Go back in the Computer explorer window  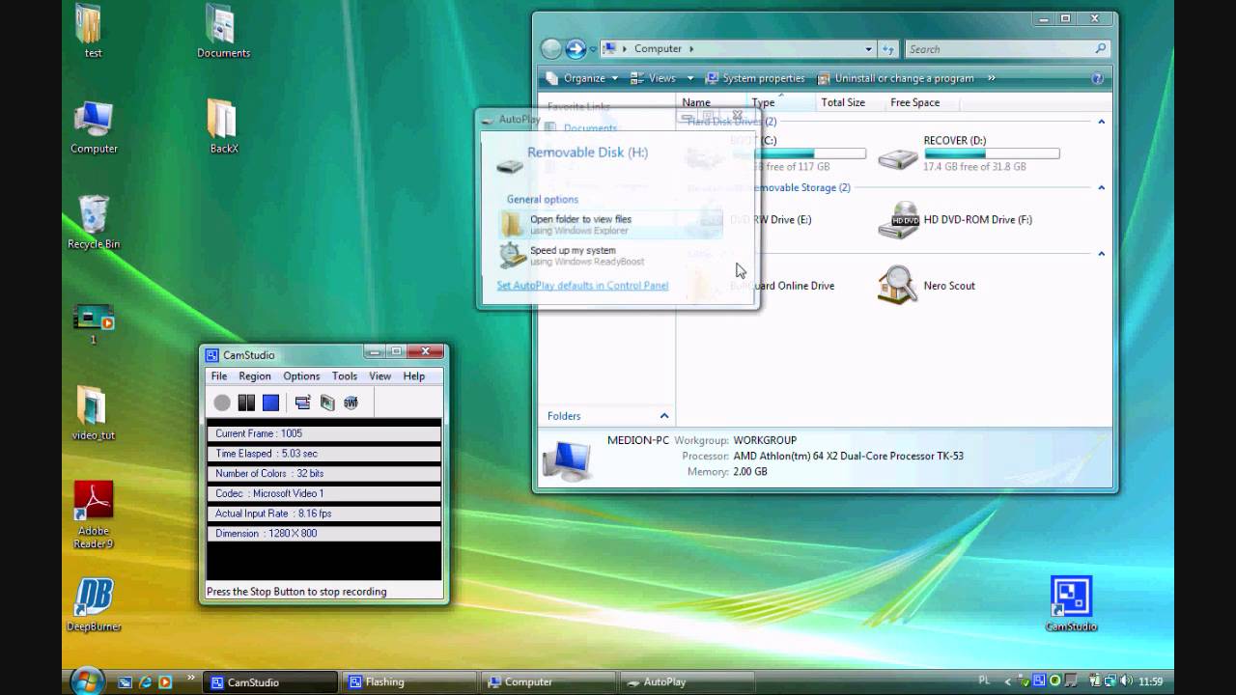coord(551,48)
